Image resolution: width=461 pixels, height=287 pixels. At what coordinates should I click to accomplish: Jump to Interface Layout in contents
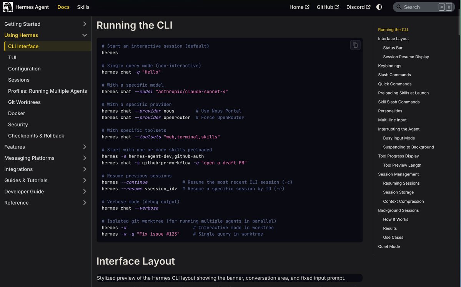point(393,39)
